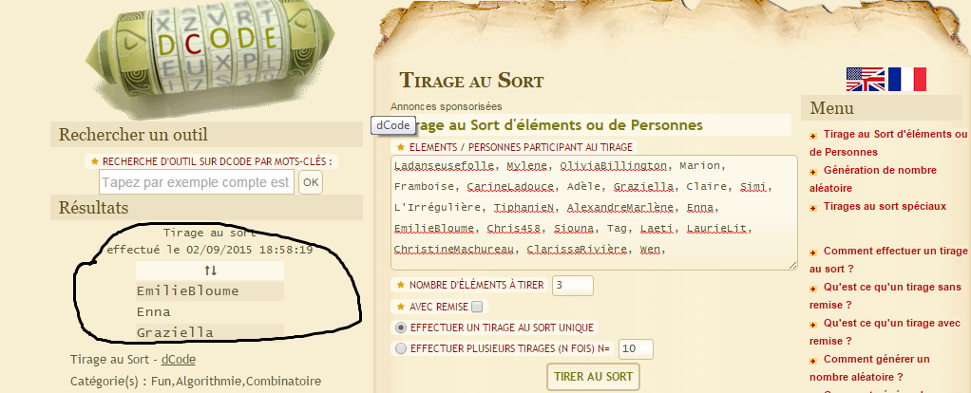Open menu item Tirages au sort spéciaux
This screenshot has height=393, width=971.
tap(885, 206)
